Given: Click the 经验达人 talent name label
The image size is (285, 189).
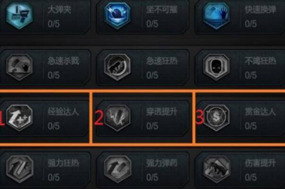Looking at the screenshot, I should 63,111.
